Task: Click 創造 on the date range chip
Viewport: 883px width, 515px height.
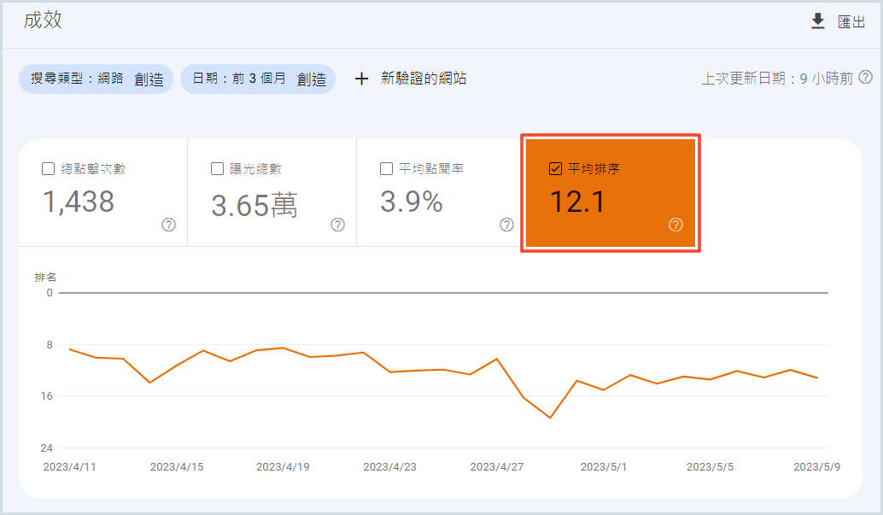Action: [x=311, y=79]
